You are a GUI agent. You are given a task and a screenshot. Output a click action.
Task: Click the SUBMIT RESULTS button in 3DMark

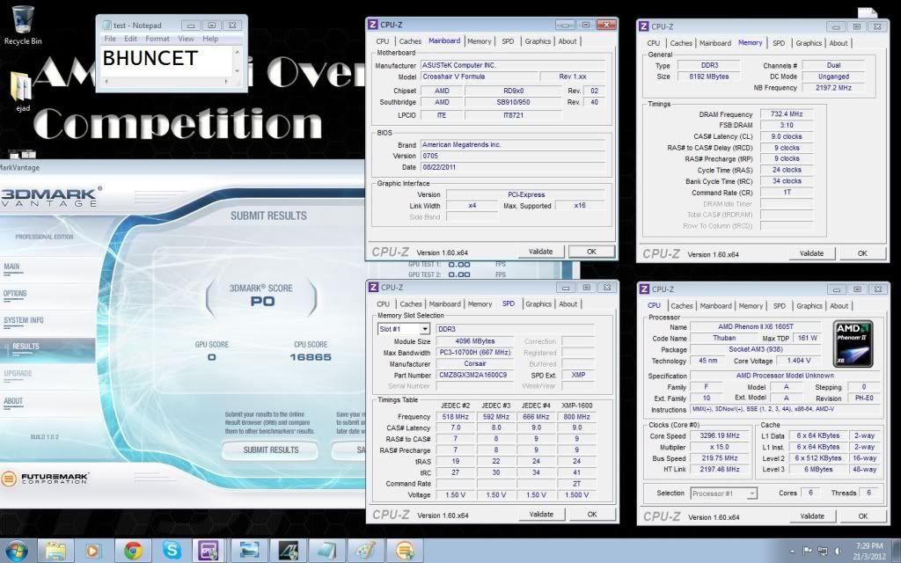[270, 450]
